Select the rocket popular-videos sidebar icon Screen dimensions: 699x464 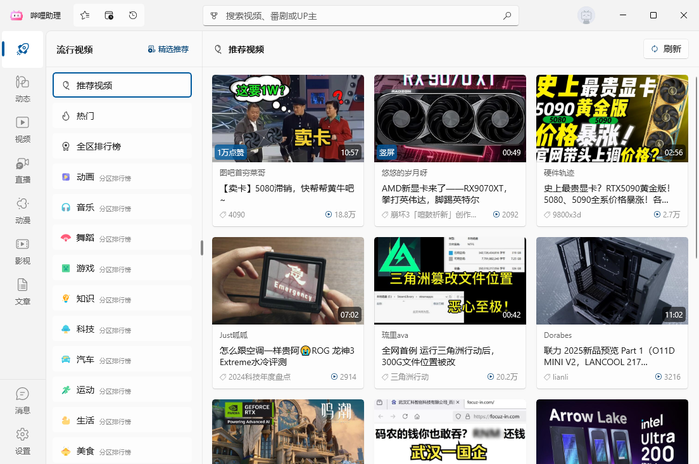click(x=23, y=49)
